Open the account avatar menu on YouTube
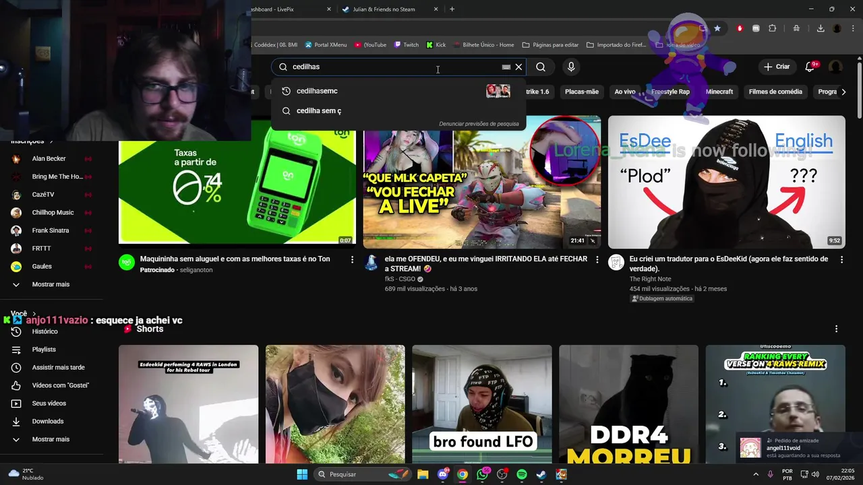This screenshot has height=485, width=863. pyautogui.click(x=836, y=67)
